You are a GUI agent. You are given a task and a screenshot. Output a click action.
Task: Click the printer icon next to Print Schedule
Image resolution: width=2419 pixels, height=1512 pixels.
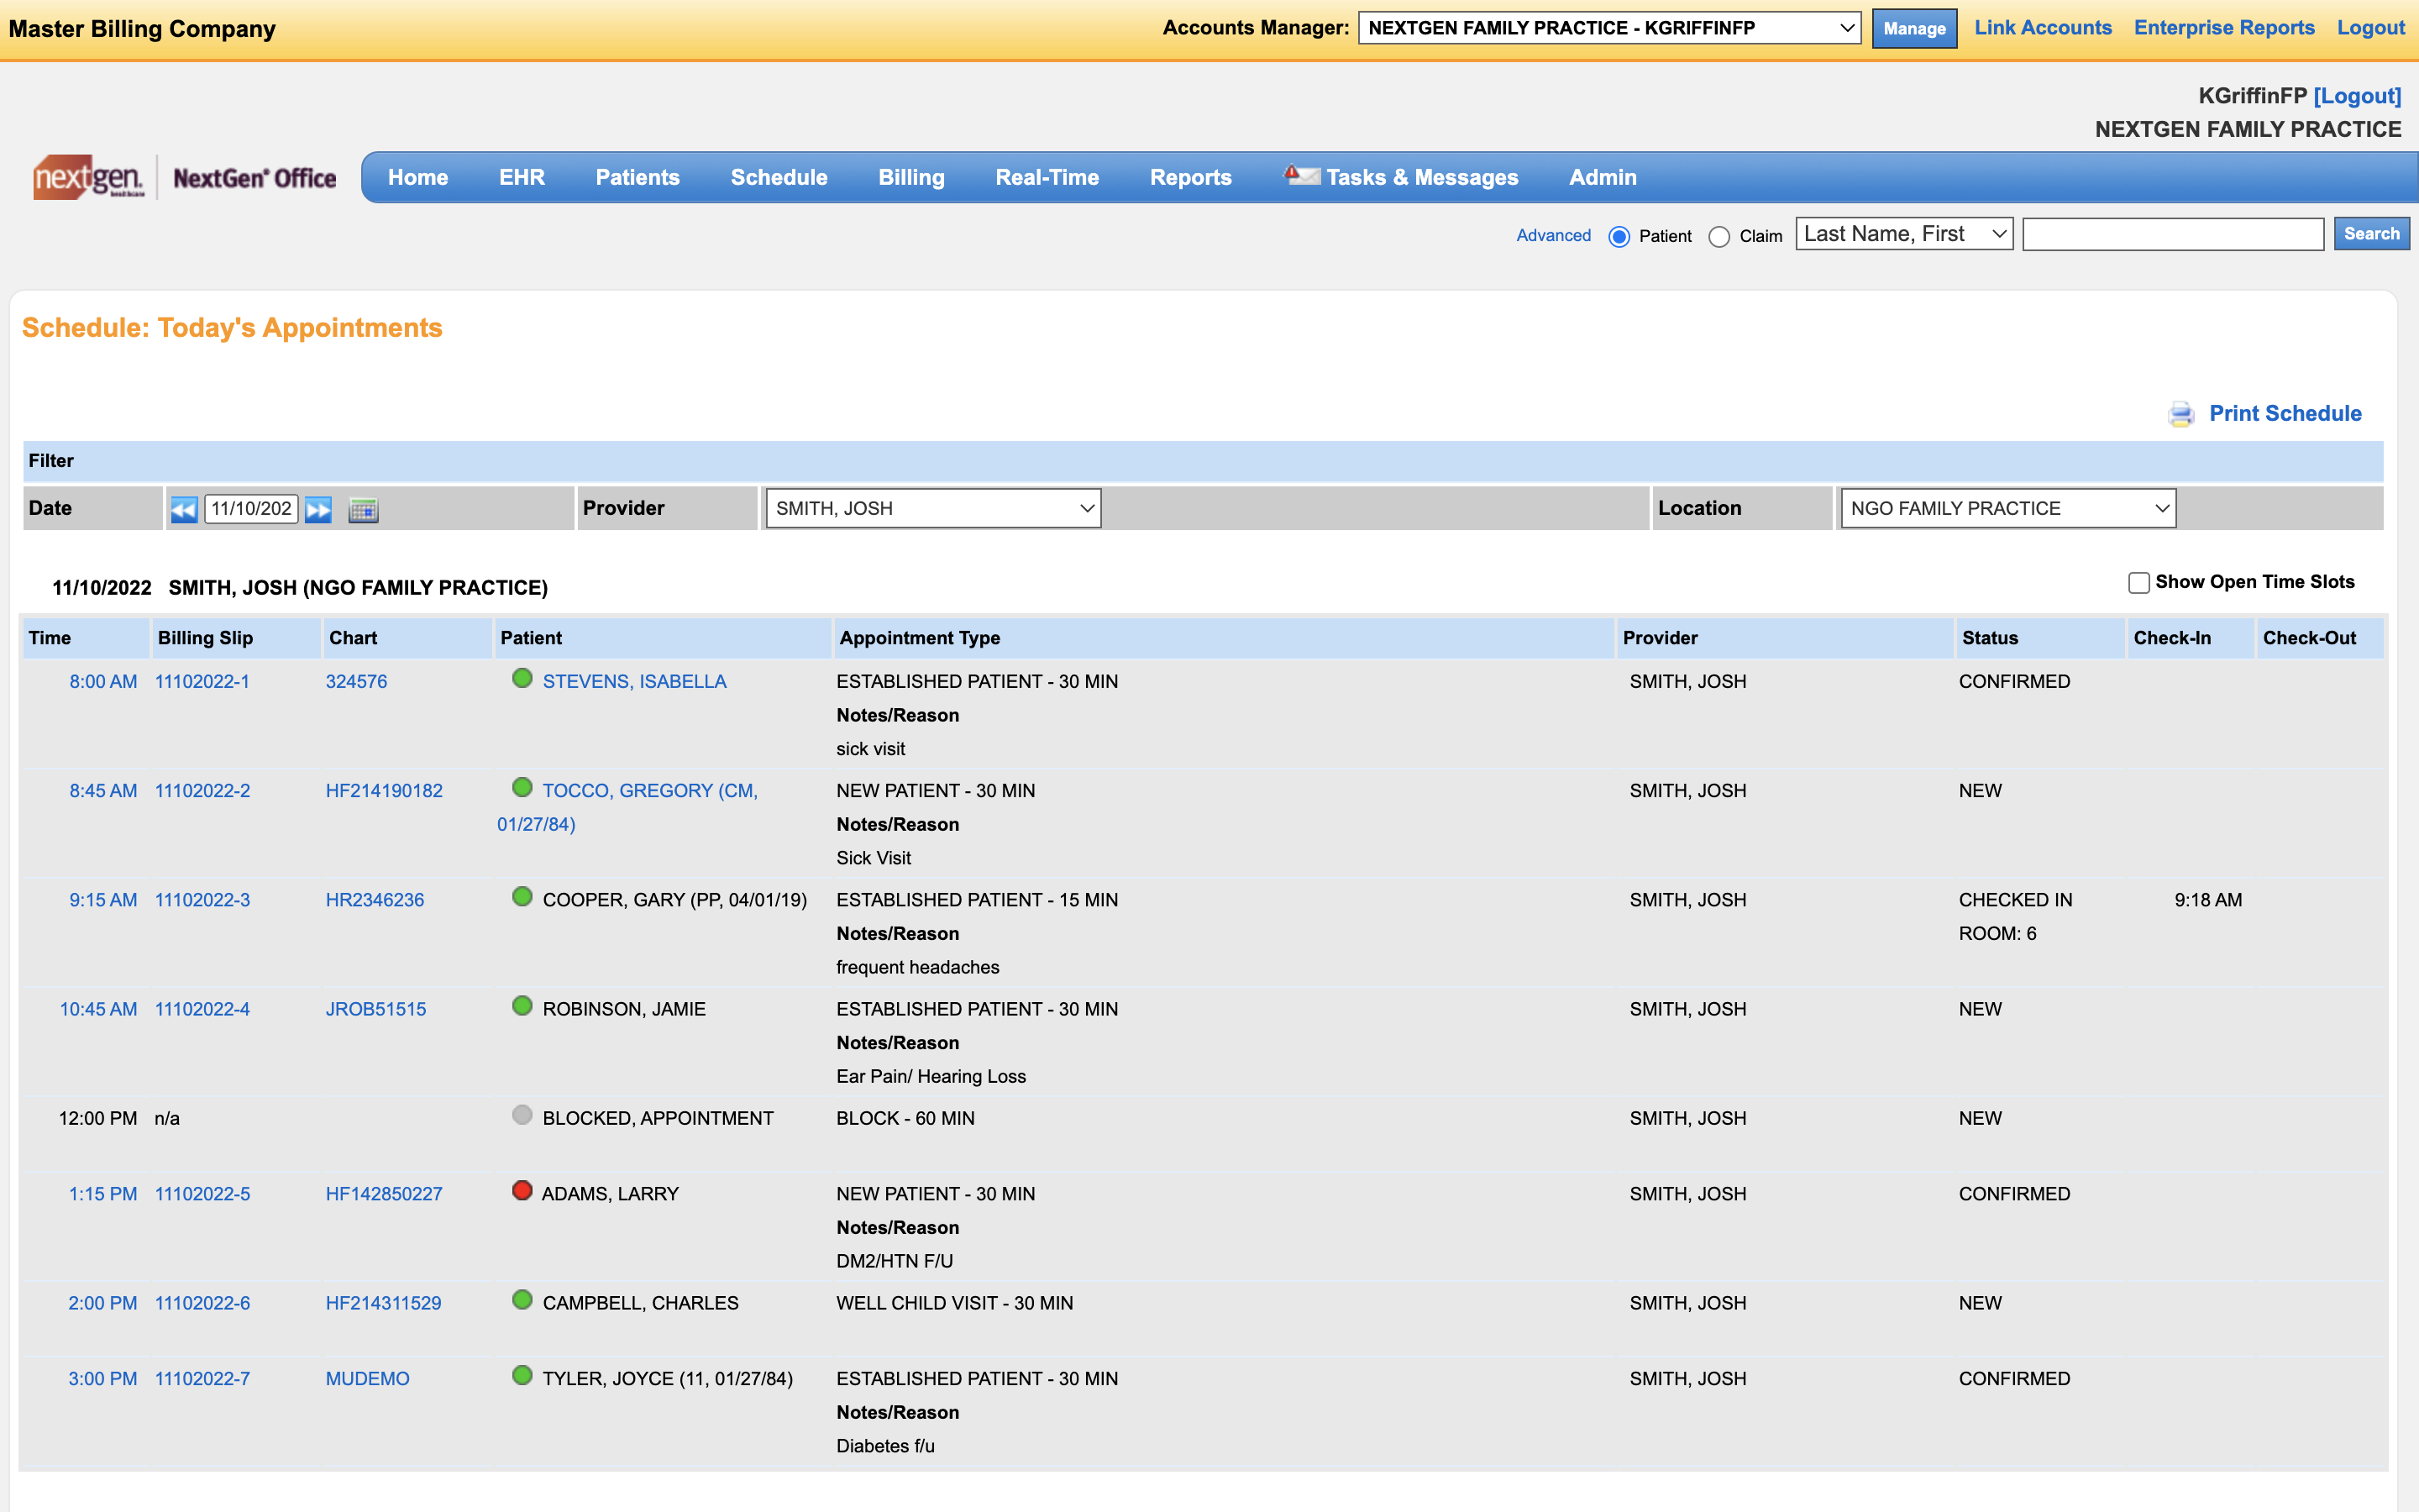coord(2180,413)
